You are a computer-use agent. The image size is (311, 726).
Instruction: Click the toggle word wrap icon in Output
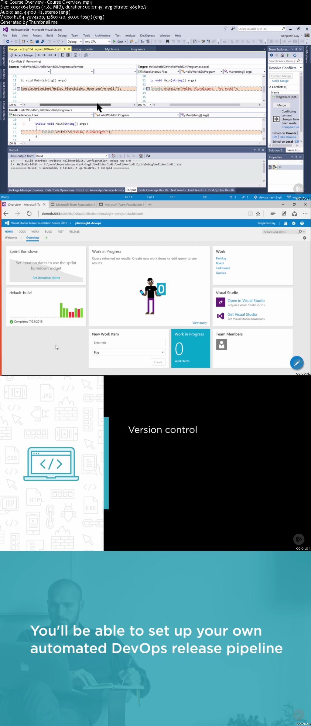[148, 156]
